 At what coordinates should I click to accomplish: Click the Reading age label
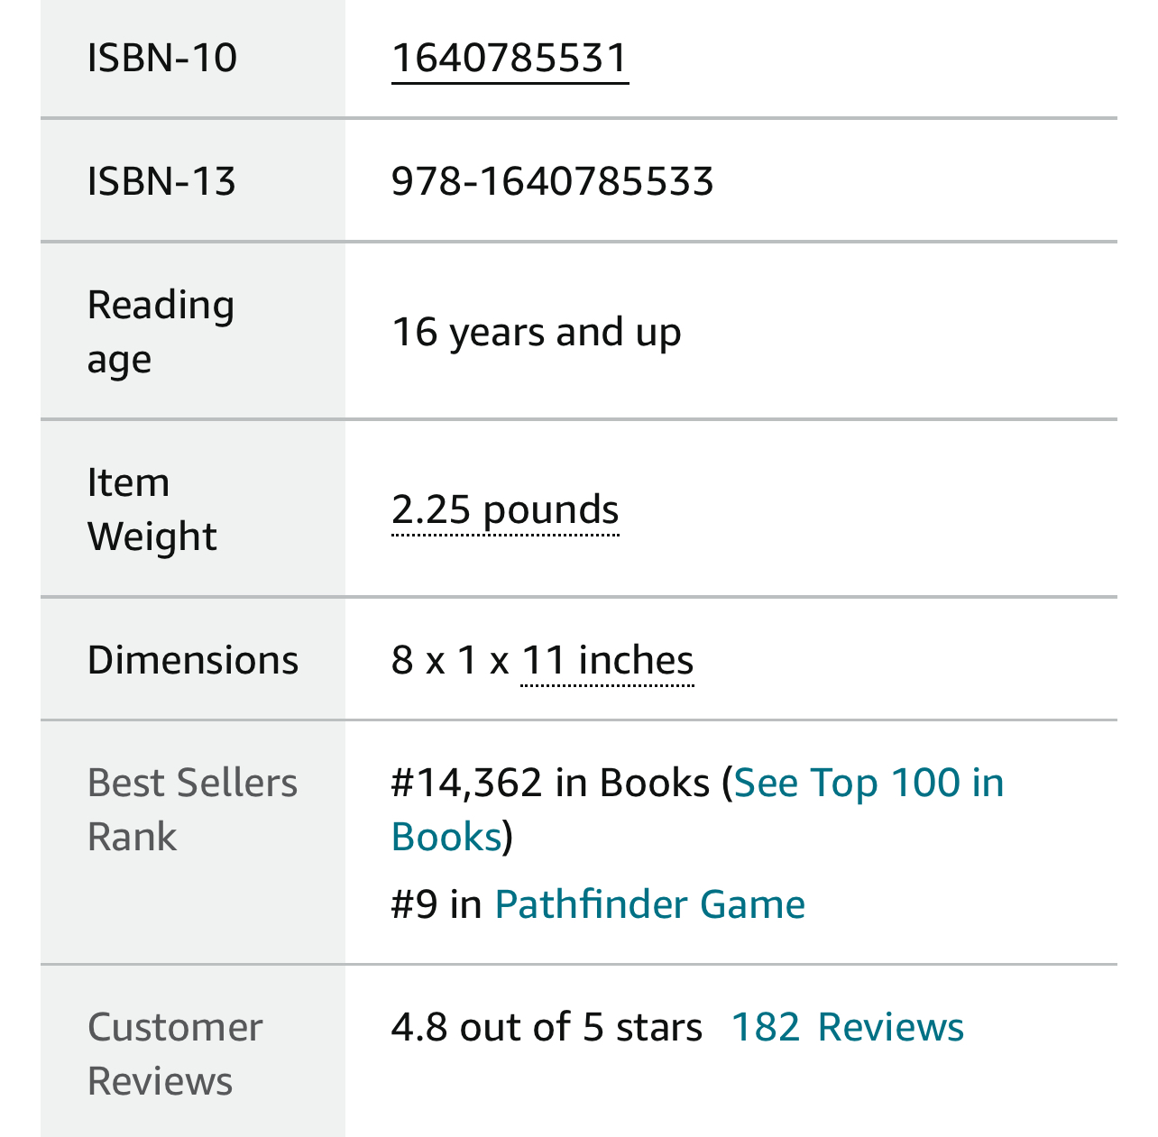click(x=161, y=332)
